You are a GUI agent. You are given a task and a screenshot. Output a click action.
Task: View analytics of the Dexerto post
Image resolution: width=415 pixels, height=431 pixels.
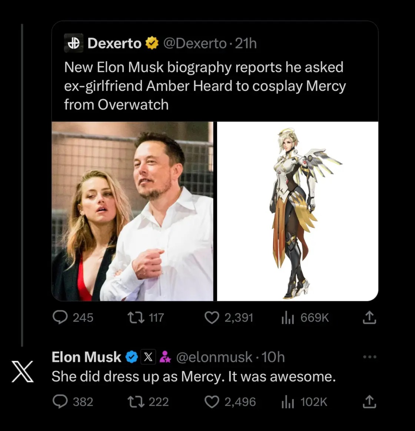[288, 318]
